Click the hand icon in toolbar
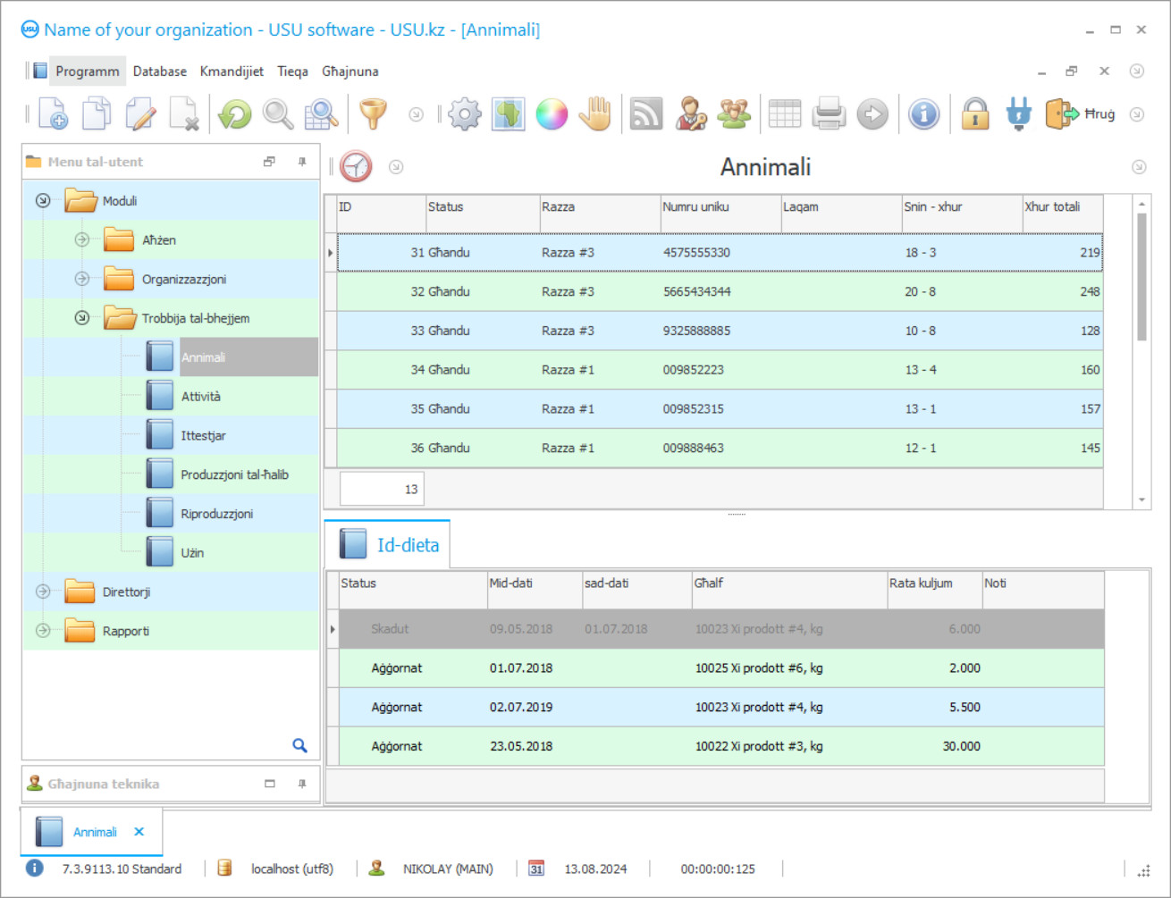The width and height of the screenshot is (1171, 898). (595, 114)
